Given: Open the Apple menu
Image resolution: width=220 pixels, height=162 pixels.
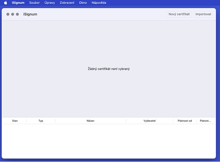Looking at the screenshot, I should click(x=5, y=3).
